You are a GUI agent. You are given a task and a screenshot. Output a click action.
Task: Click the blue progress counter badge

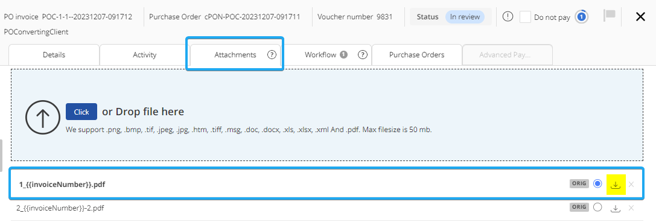[x=581, y=17]
